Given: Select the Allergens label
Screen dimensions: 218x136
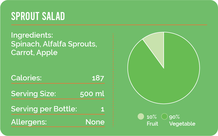Looking at the screenshot, I should (x=29, y=122).
